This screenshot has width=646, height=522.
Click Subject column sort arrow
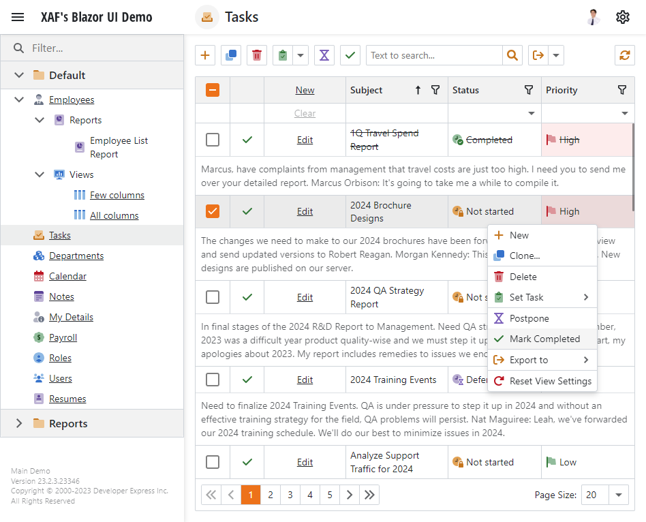pos(418,90)
